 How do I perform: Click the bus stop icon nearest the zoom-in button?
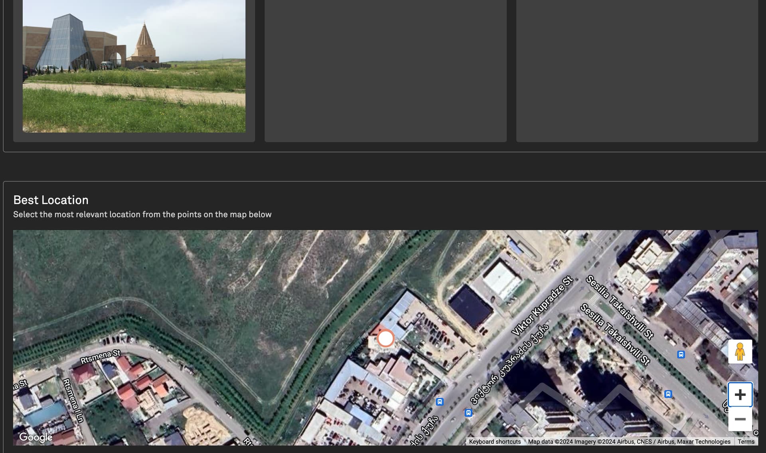[x=668, y=394]
